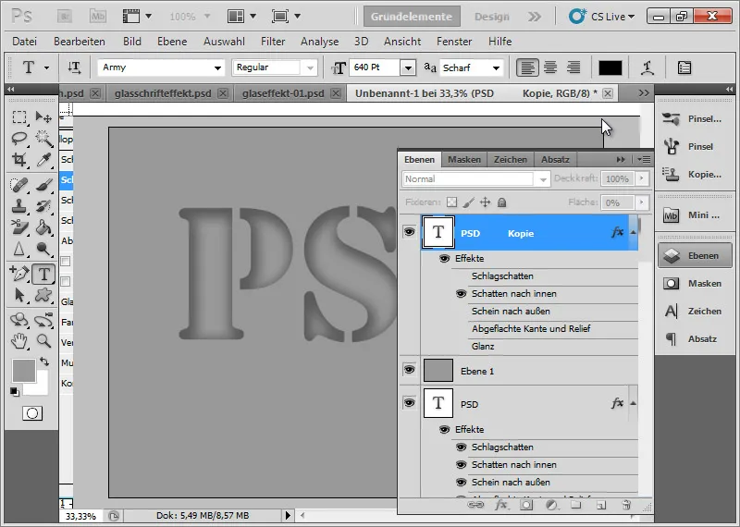Switch to glasschrifteffekt.psd document tab
The width and height of the screenshot is (740, 527).
163,93
